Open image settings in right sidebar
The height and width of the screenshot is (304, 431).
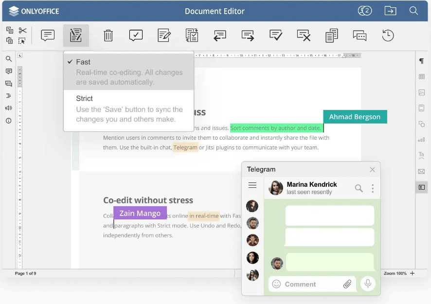[421, 92]
